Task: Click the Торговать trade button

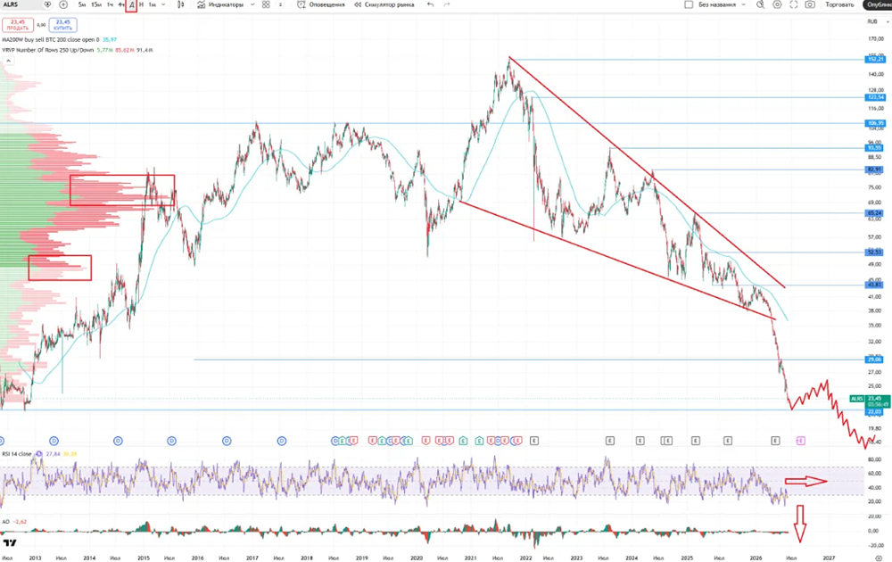Action: pyautogui.click(x=839, y=4)
